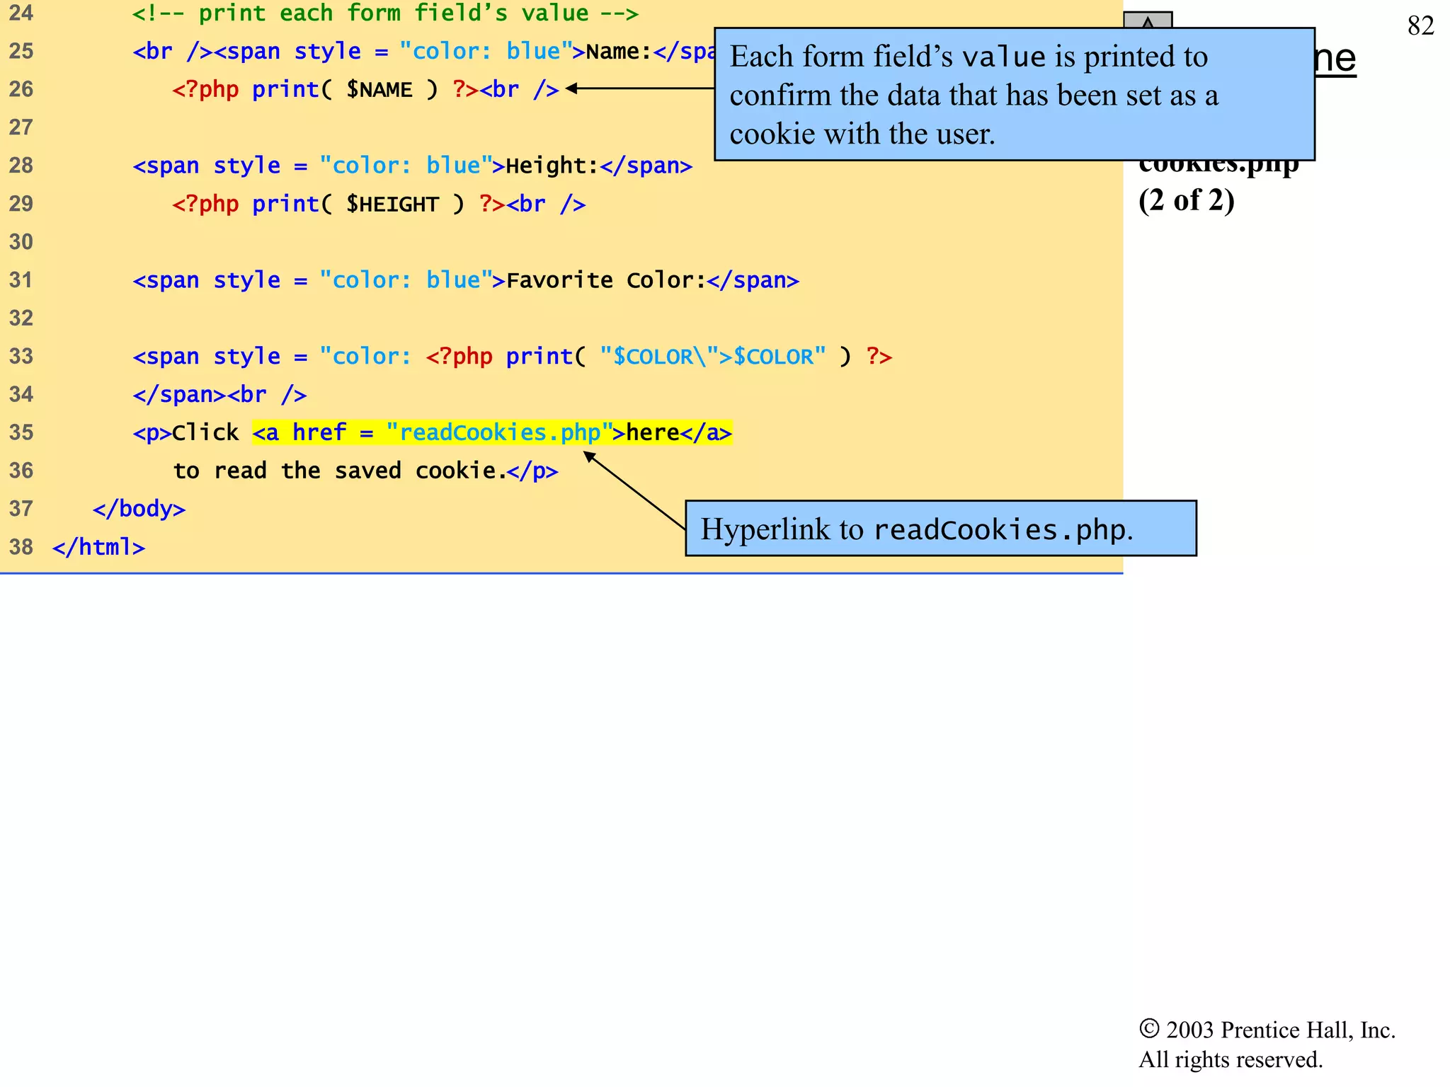The width and height of the screenshot is (1450, 1087).
Task: Click the 'Each form field's value' callout box
Action: [1014, 95]
